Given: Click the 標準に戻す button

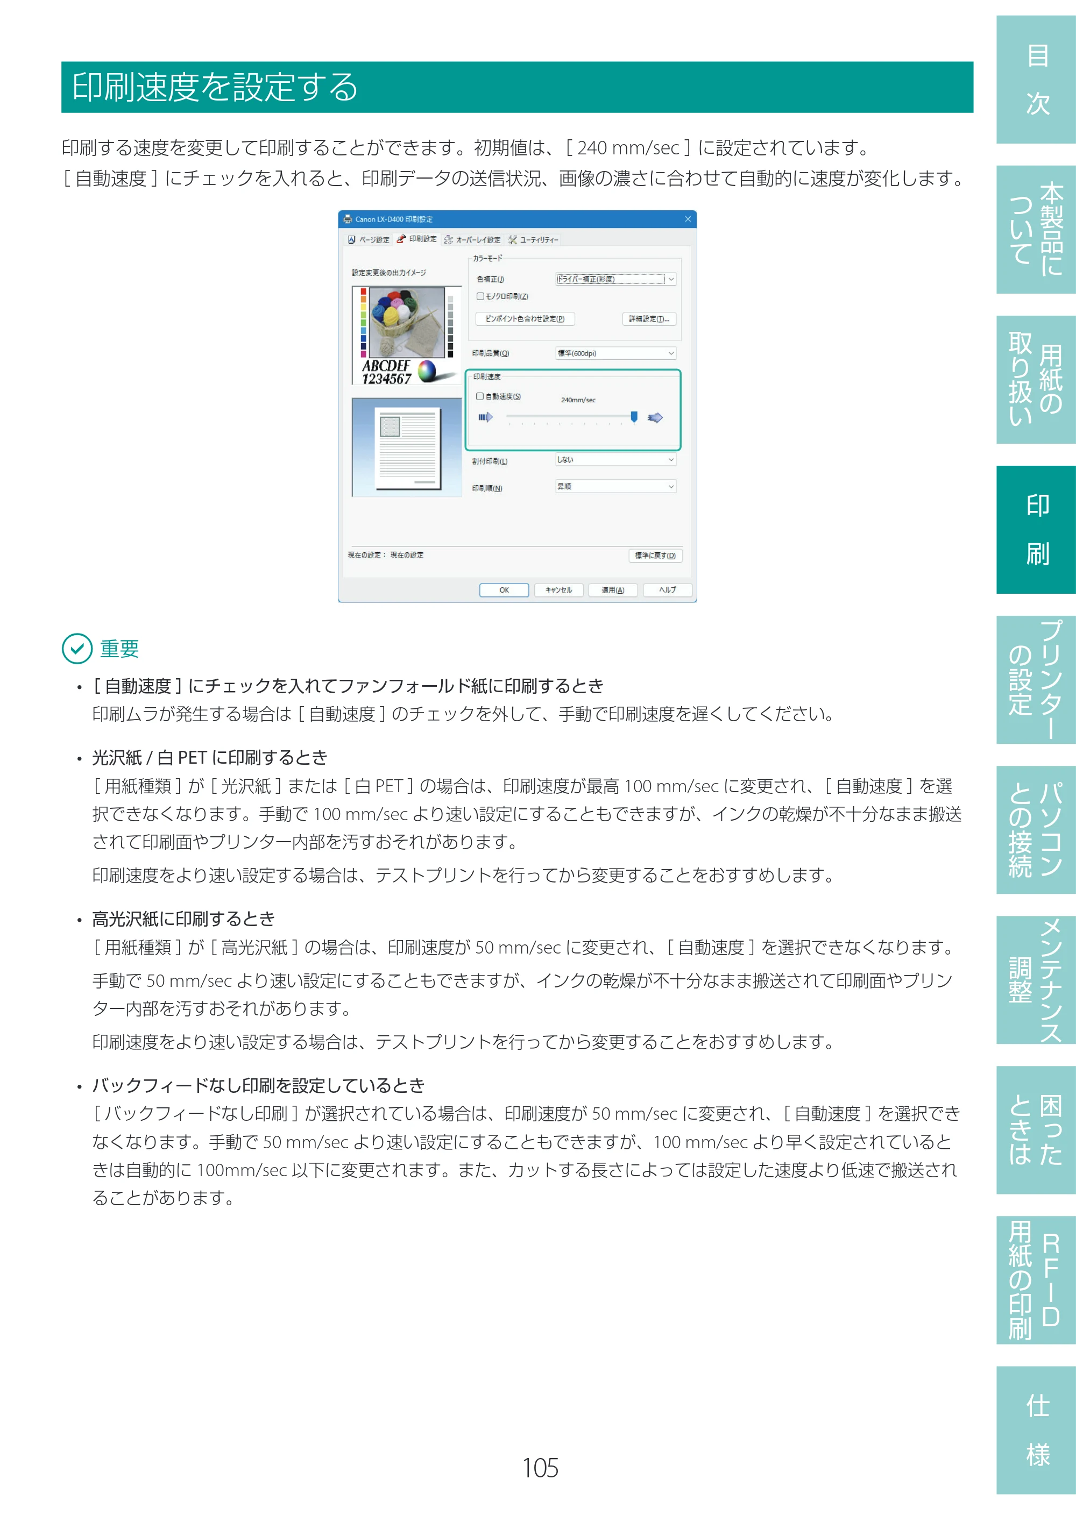Looking at the screenshot, I should [655, 556].
